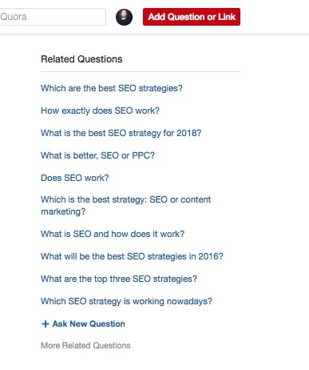
Task: Click the plus icon beside Ask New Question
Action: click(x=46, y=324)
